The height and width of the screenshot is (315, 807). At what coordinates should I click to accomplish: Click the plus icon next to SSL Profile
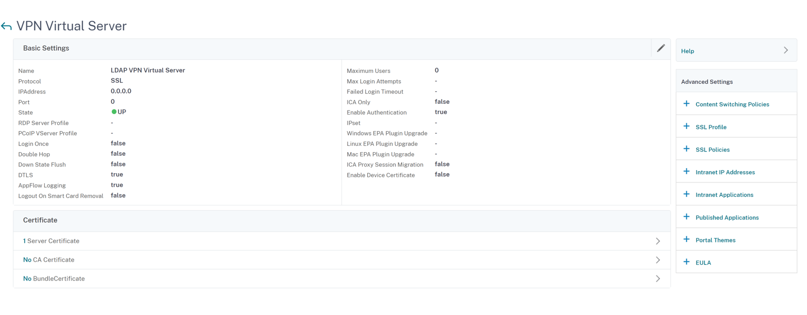[686, 126]
